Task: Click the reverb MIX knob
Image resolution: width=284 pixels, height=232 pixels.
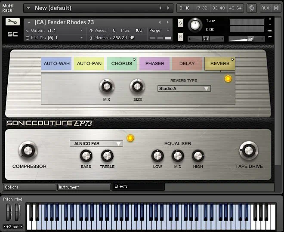Action: click(x=107, y=87)
